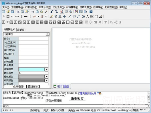Select the Circle drawing tool

(x=83, y=17)
